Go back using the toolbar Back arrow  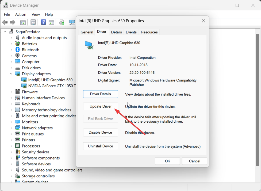5,22
